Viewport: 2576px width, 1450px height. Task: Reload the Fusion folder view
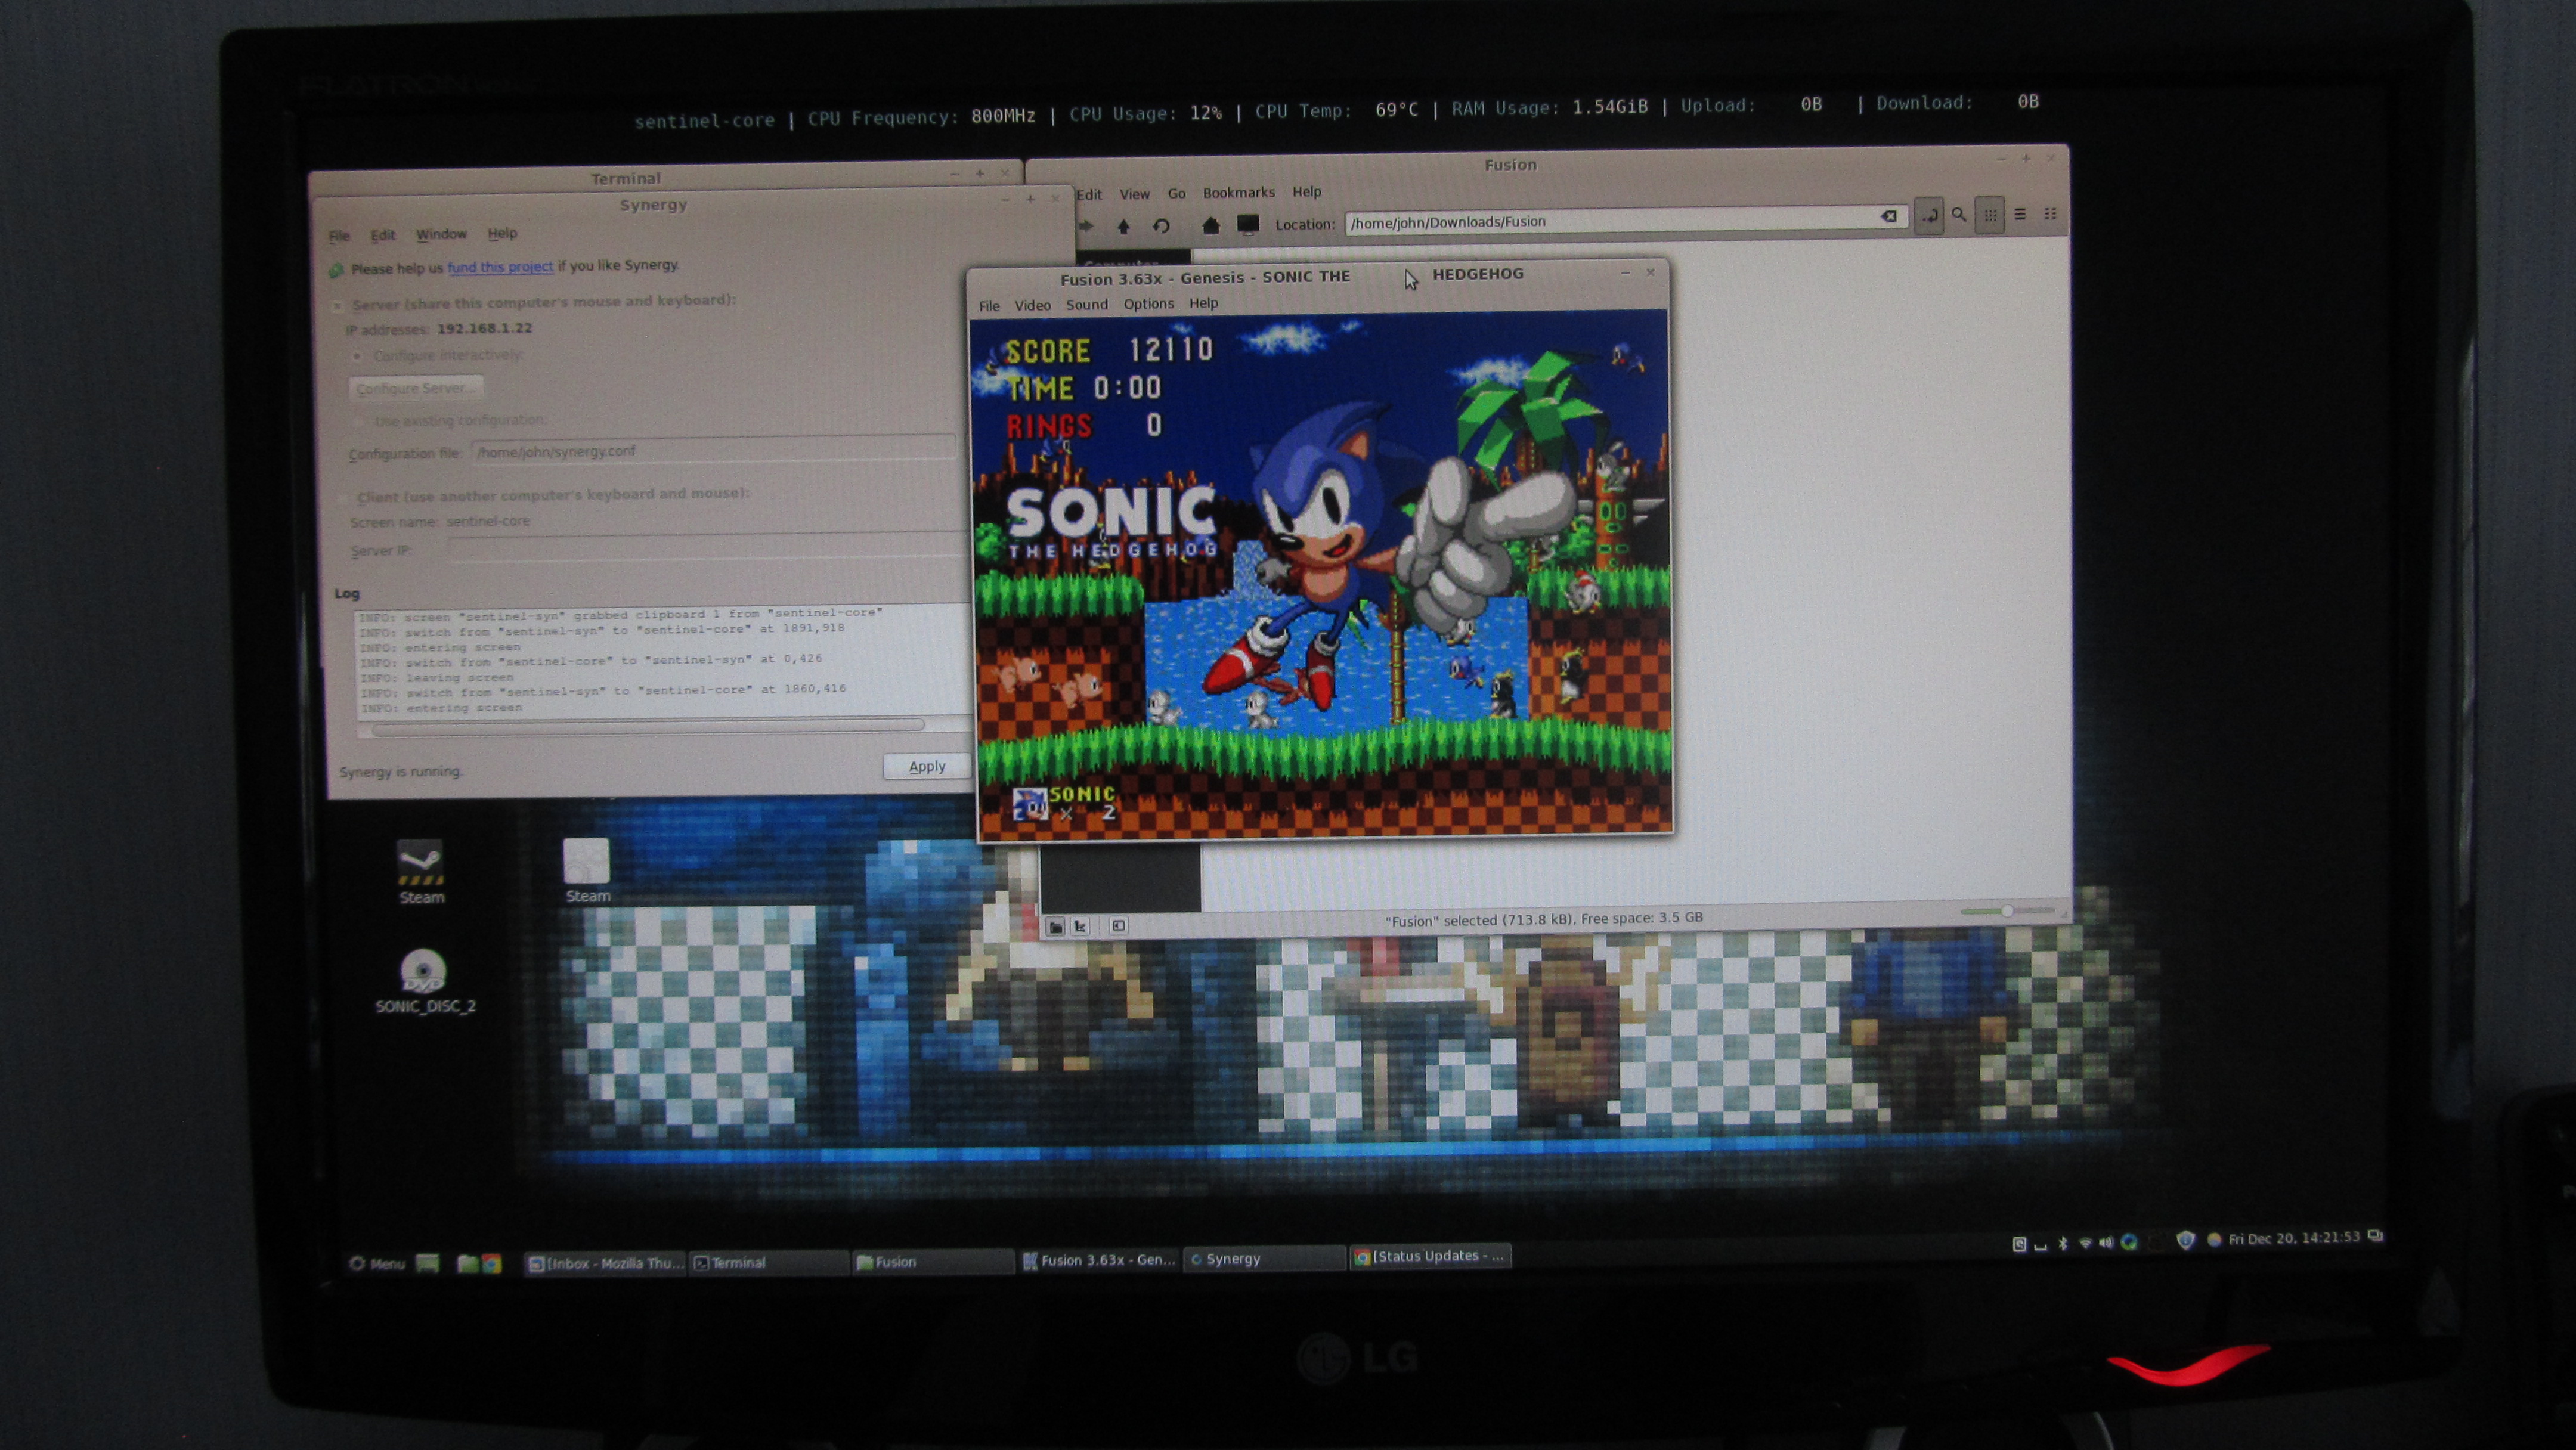click(x=1161, y=227)
